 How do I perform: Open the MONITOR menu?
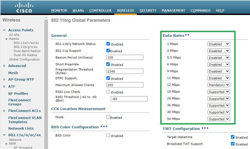(59, 11)
